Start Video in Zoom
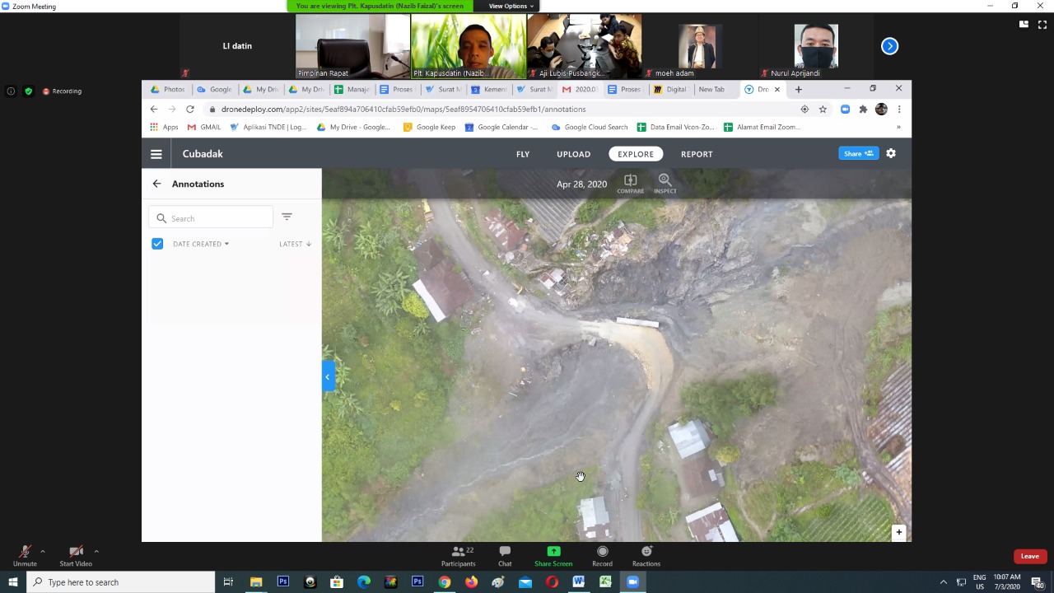Screen dimensions: 1054x593 (x=76, y=556)
